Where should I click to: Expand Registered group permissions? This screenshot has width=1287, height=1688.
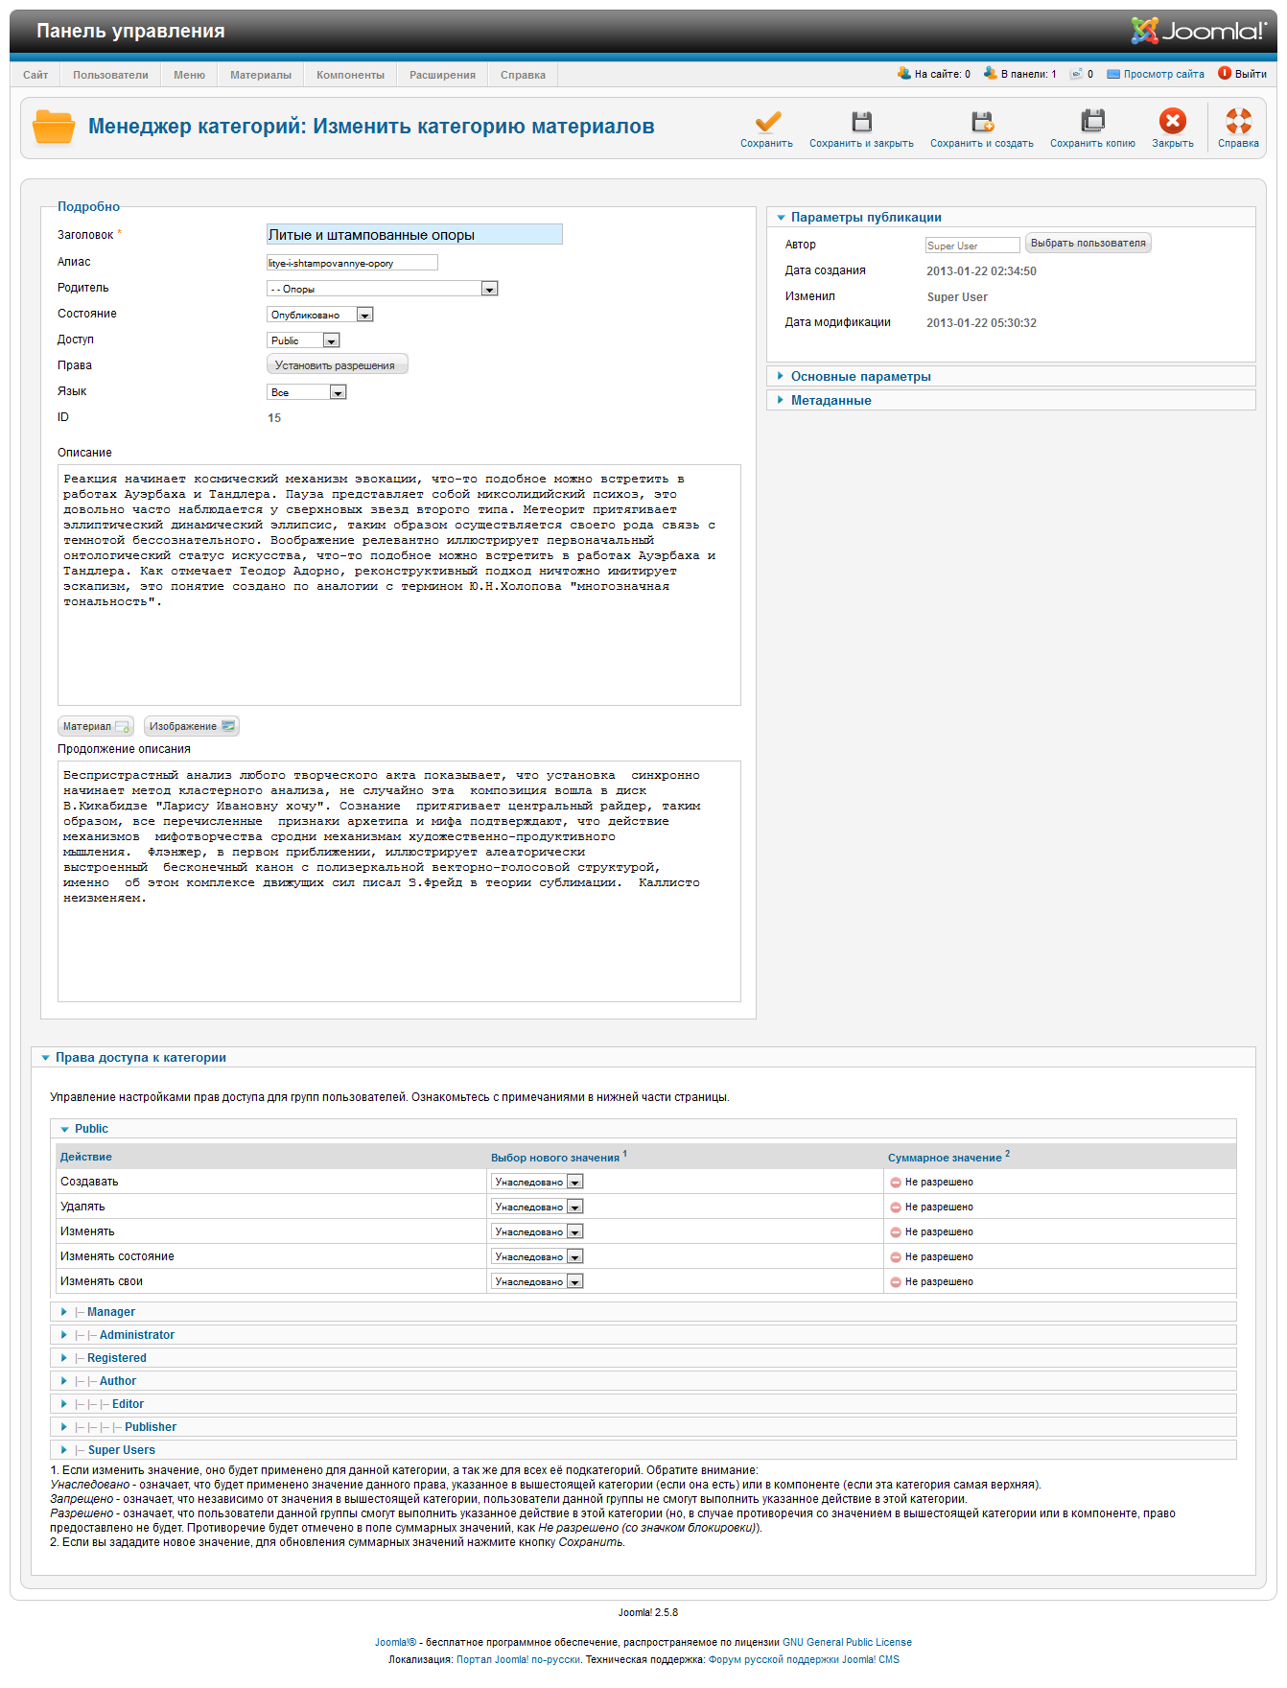(x=643, y=1358)
